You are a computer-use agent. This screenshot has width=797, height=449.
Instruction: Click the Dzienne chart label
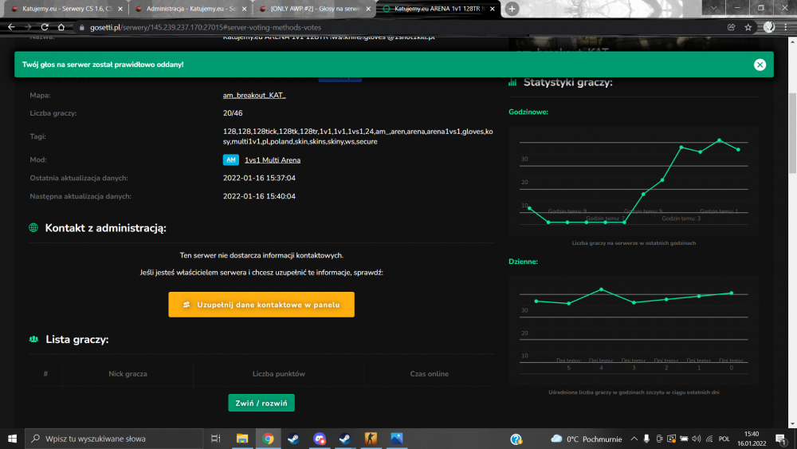pyautogui.click(x=523, y=262)
